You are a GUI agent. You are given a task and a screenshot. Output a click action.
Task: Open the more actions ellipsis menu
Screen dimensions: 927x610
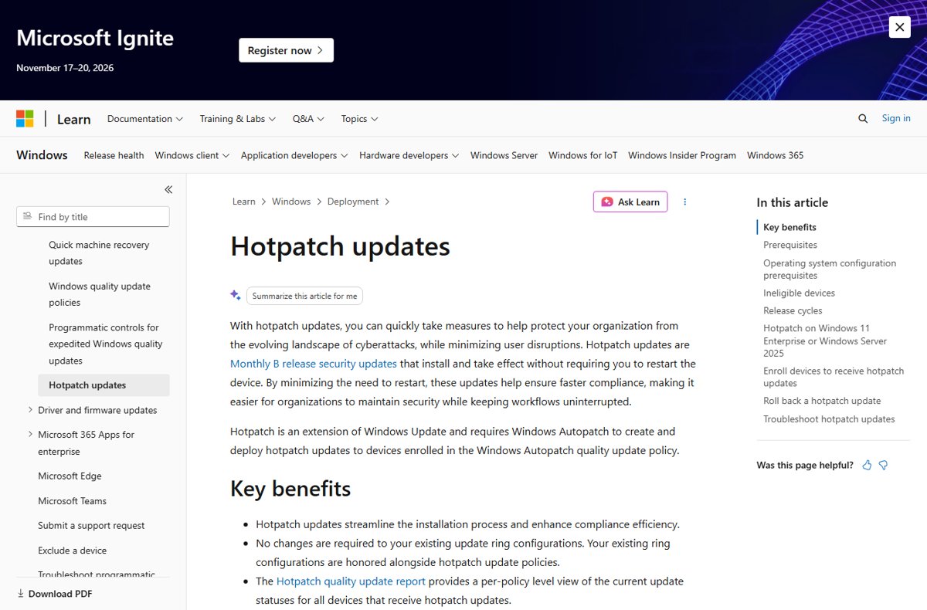pyautogui.click(x=684, y=202)
